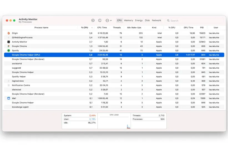Click the stop process (X) toolbar icon

click(x=93, y=21)
